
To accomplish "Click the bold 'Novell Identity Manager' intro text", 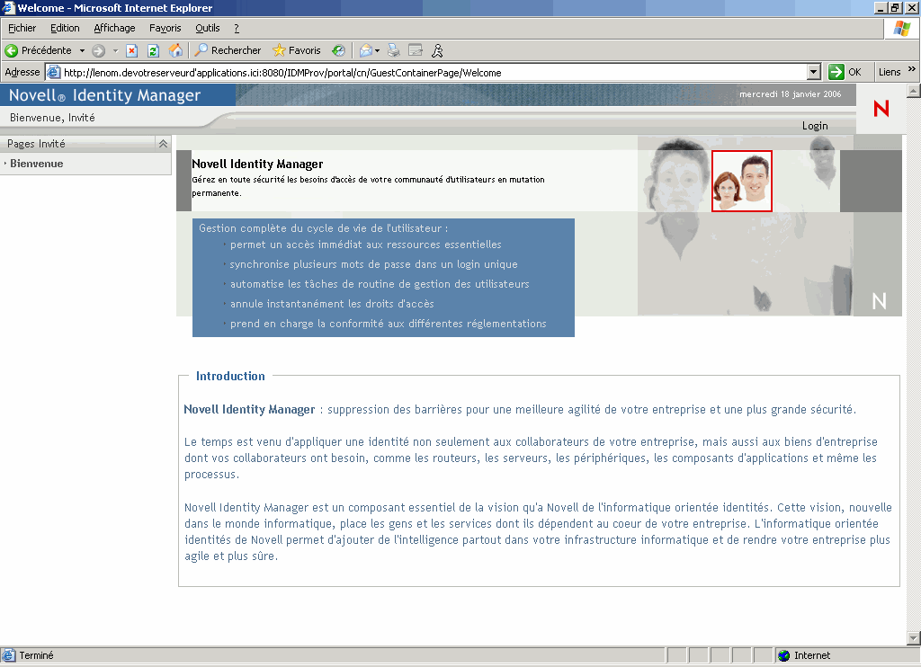I will [249, 410].
